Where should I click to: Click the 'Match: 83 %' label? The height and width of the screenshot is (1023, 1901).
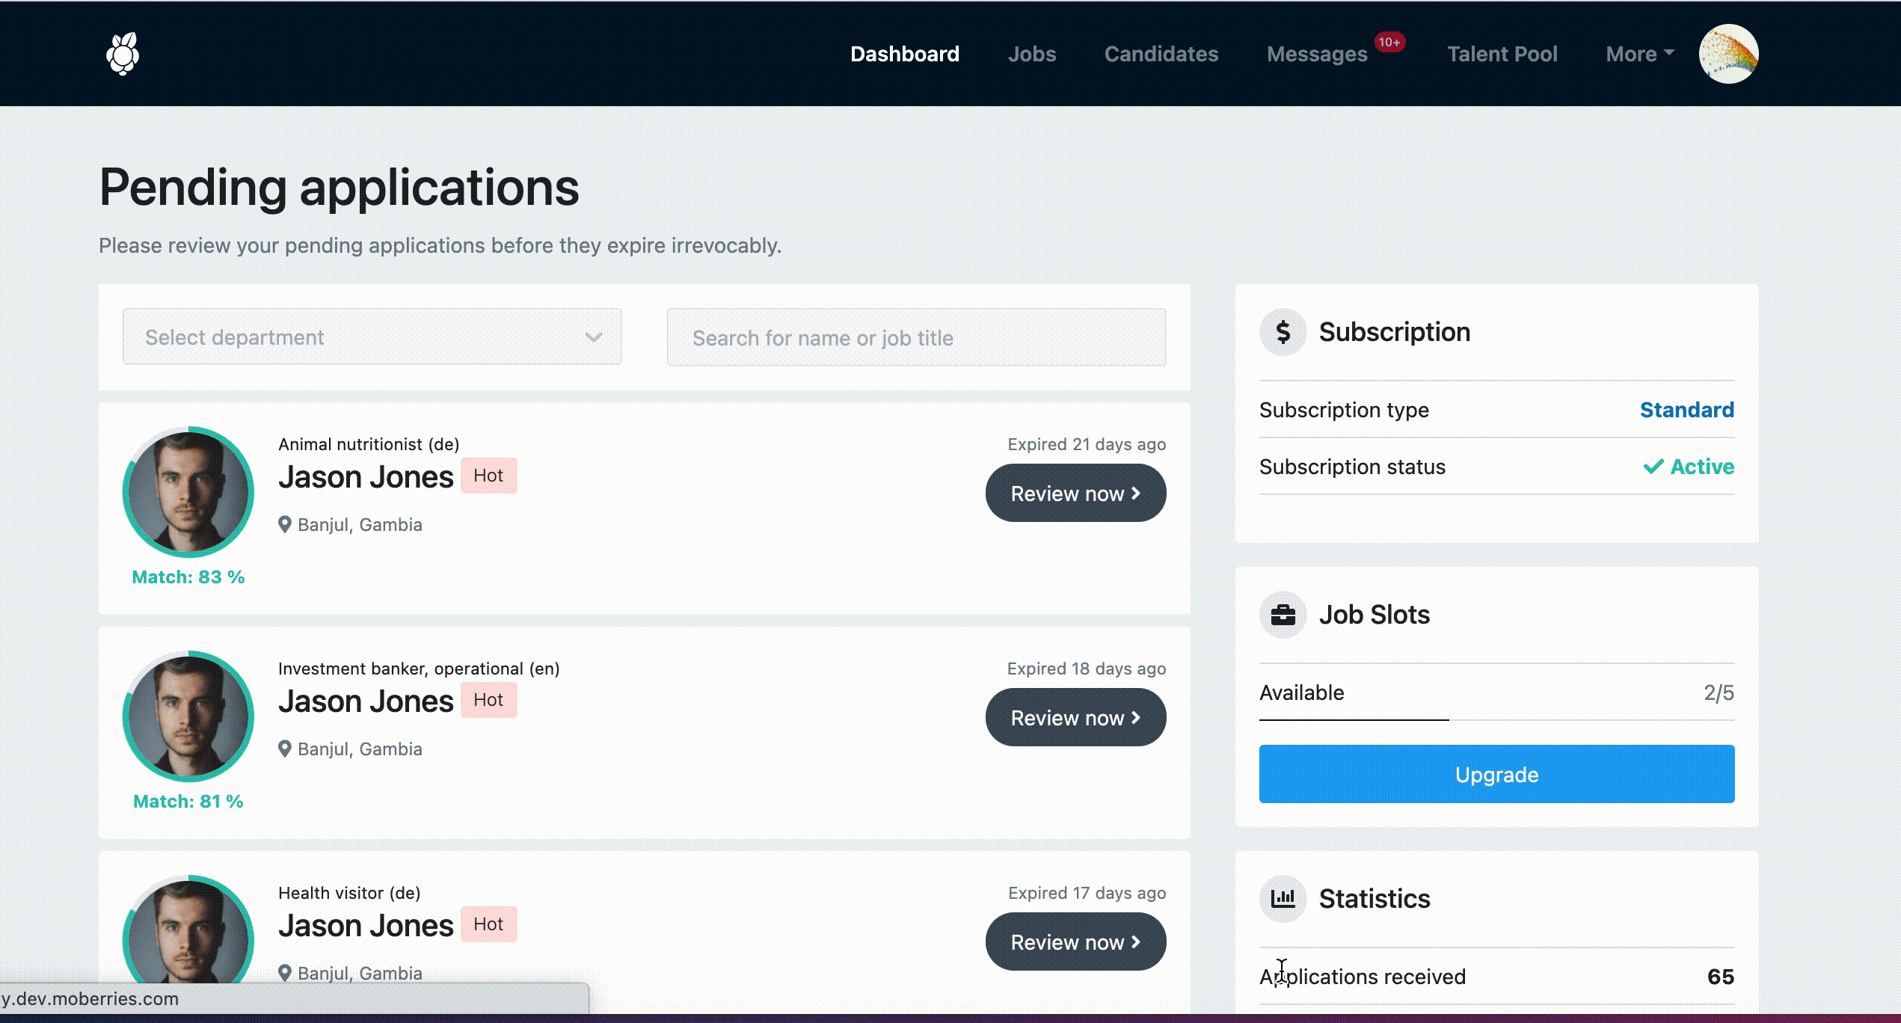pos(188,577)
